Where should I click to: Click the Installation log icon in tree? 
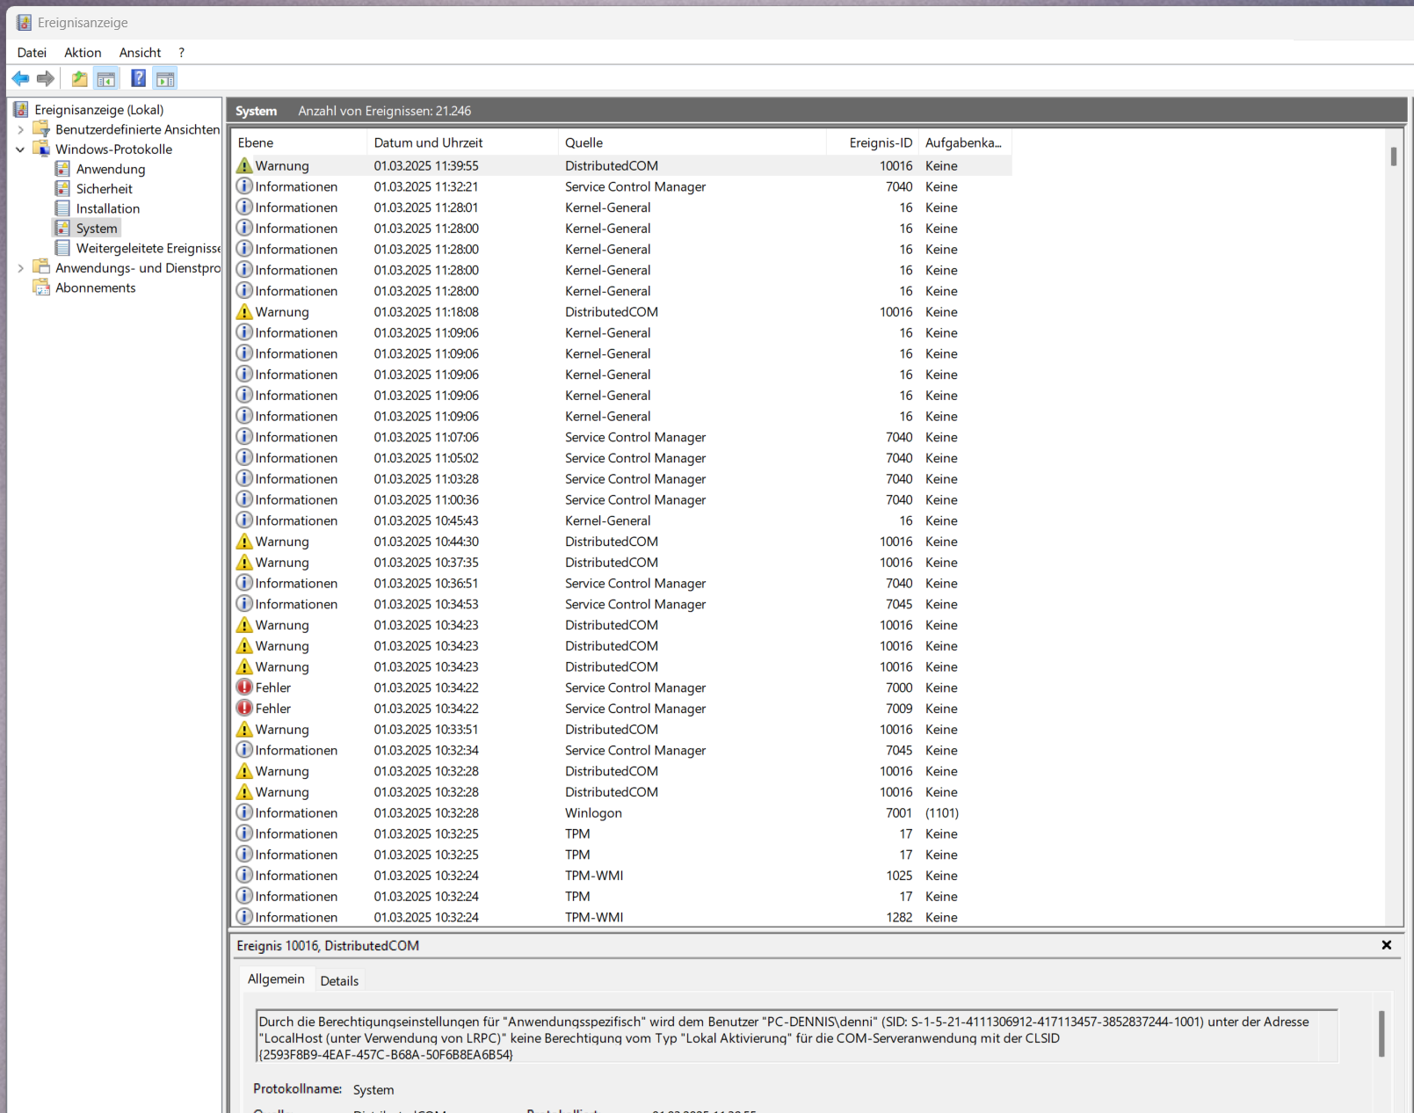(62, 208)
